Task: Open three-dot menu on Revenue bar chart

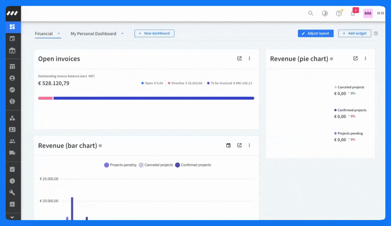Action: (x=250, y=145)
